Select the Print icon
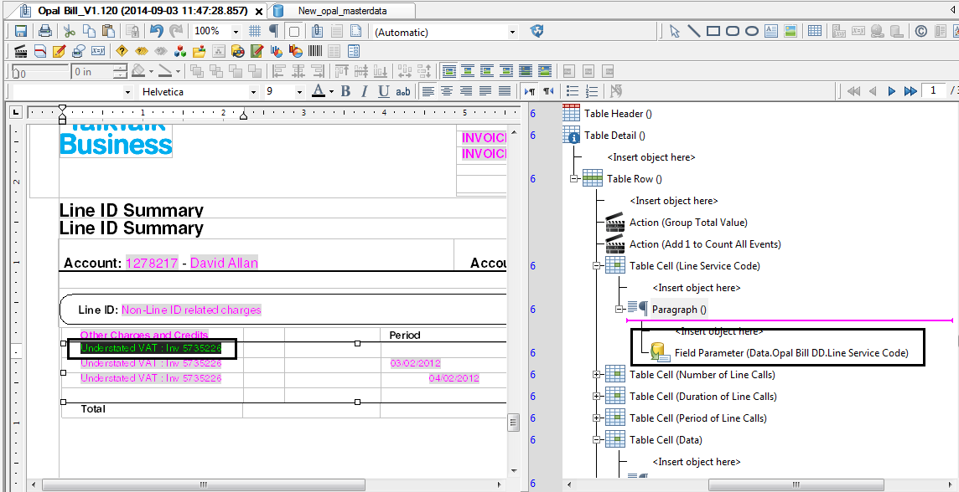Image resolution: width=959 pixels, height=492 pixels. pos(44,30)
